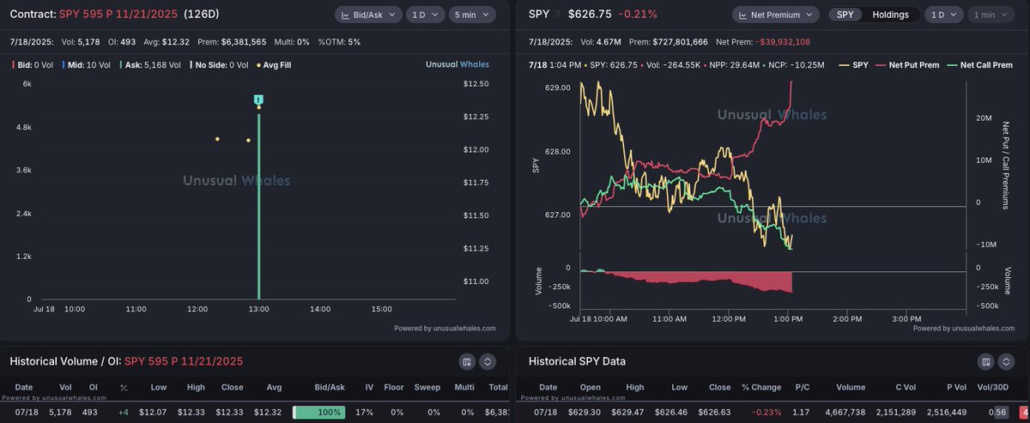Screen dimensions: 1030x423
Task: Open the Net Premium chart dropdown
Action: [777, 15]
